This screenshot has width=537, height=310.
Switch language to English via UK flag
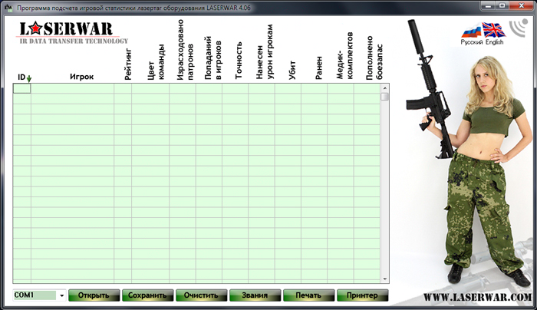[493, 30]
